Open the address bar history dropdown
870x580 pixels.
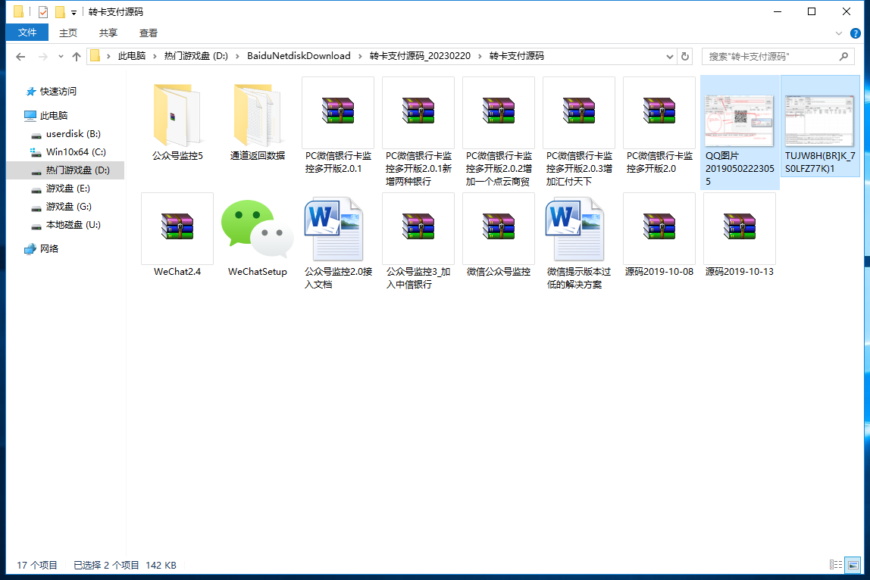670,56
